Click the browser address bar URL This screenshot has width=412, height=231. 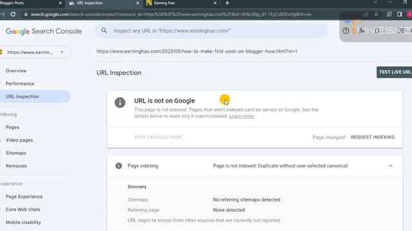171,14
